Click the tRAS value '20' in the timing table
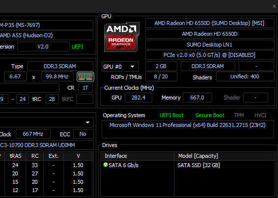 (15, 173)
